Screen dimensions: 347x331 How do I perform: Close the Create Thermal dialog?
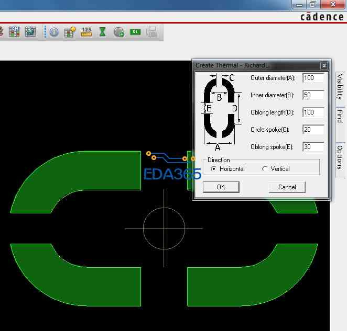tap(324, 65)
